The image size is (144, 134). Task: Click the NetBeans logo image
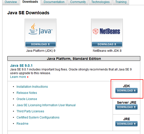(x=106, y=31)
